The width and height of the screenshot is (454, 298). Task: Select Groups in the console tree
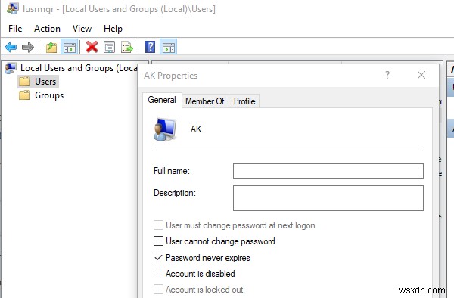(x=49, y=95)
